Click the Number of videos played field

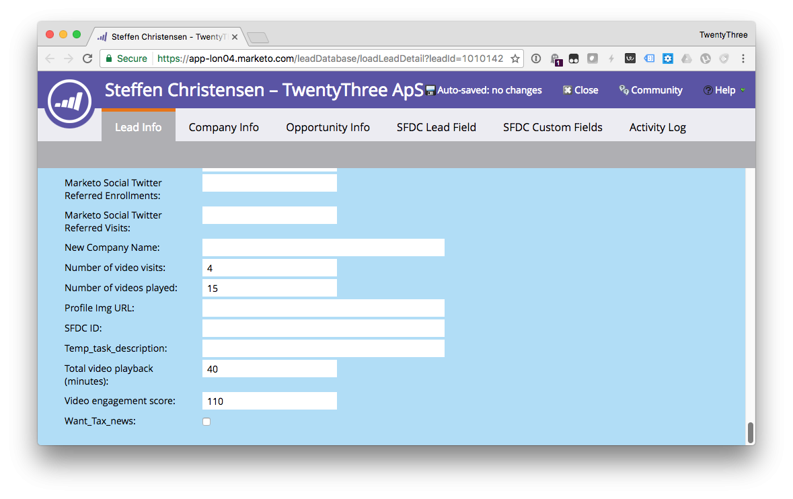tap(270, 289)
